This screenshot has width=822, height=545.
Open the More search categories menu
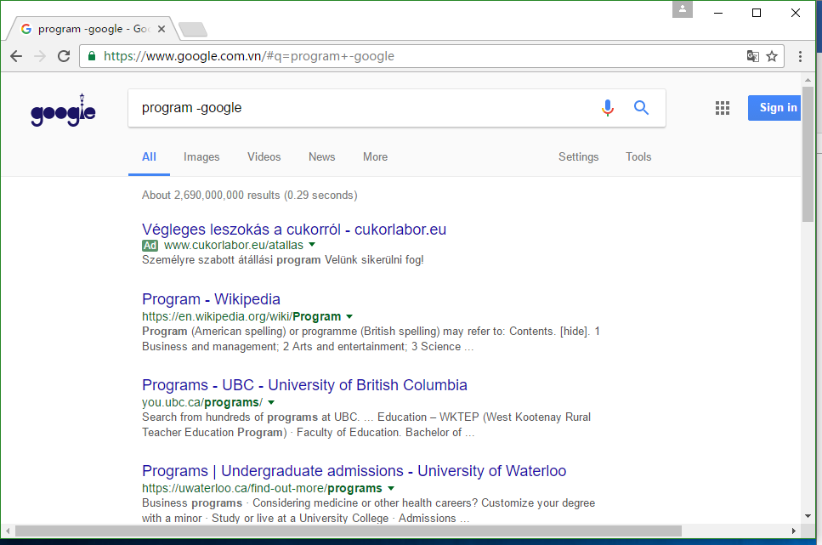pyautogui.click(x=376, y=156)
